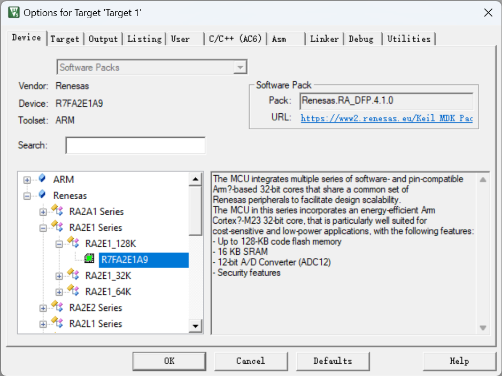Close the Options for Target dialog
502x376 pixels.
(x=488, y=13)
